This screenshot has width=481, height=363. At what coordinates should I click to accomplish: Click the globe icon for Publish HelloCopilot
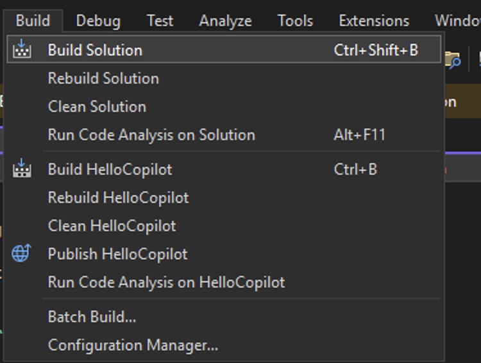pyautogui.click(x=21, y=253)
